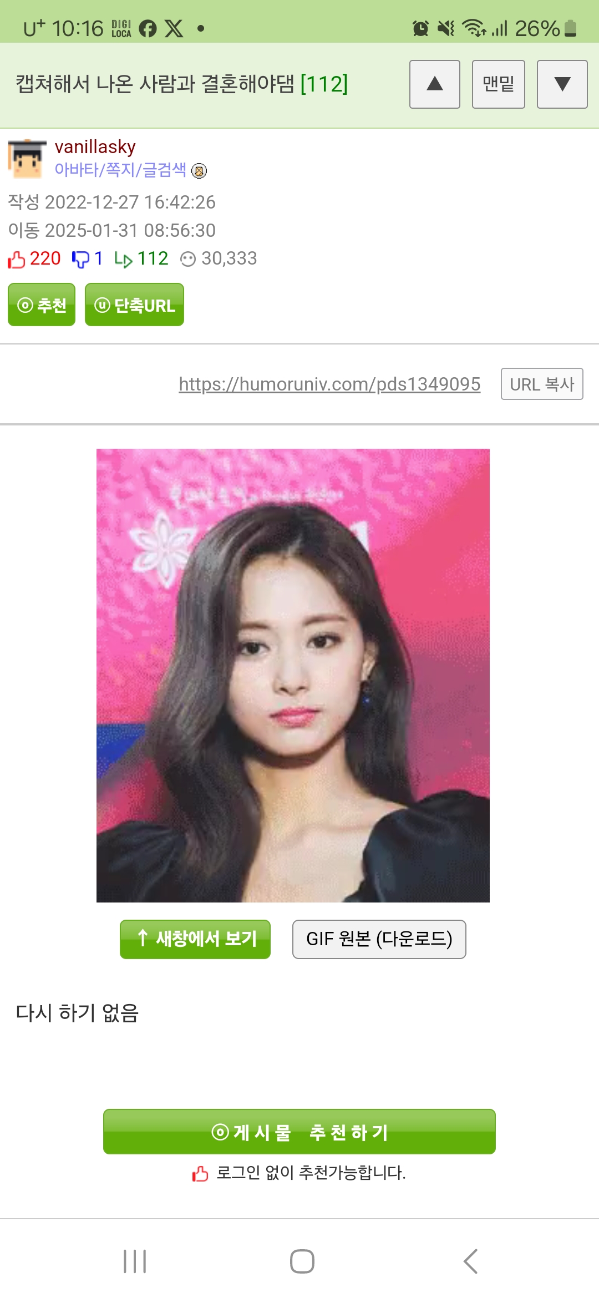The width and height of the screenshot is (599, 1298).
Task: Click 새창에서 보기 button
Action: click(195, 939)
